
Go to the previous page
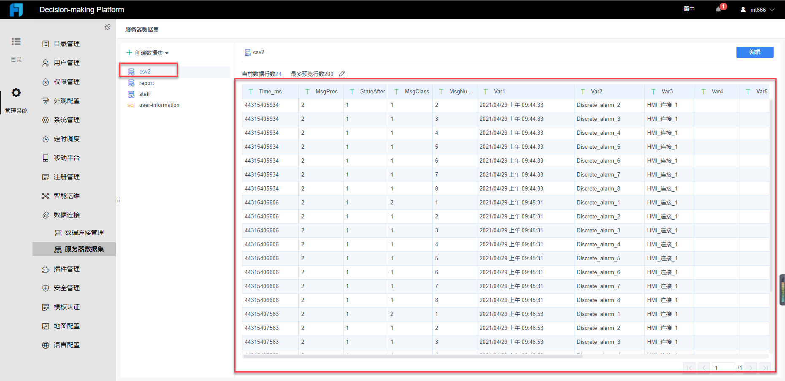coord(704,367)
